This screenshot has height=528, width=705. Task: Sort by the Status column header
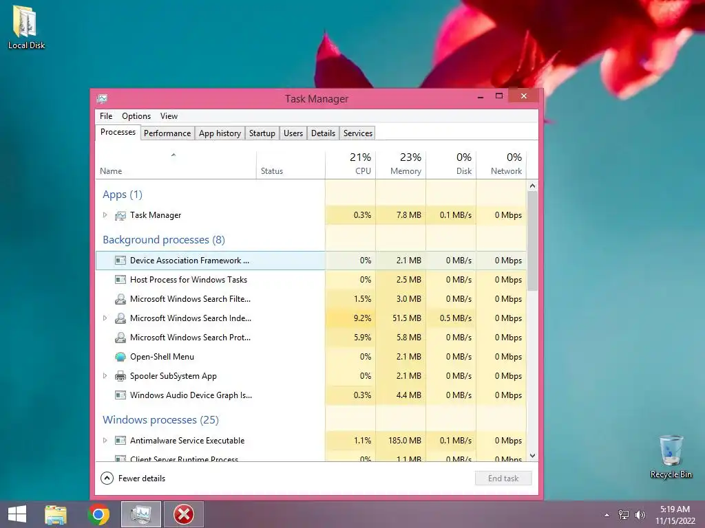pyautogui.click(x=291, y=165)
